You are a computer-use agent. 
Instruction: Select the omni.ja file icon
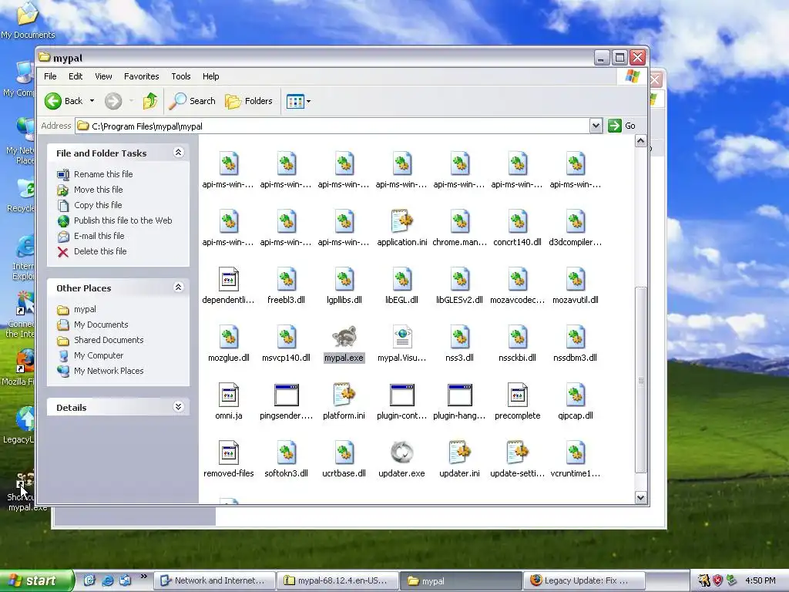tap(229, 395)
